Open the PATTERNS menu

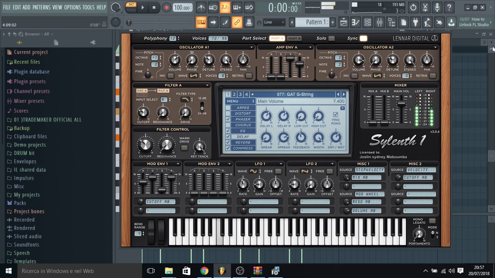pos(41,7)
